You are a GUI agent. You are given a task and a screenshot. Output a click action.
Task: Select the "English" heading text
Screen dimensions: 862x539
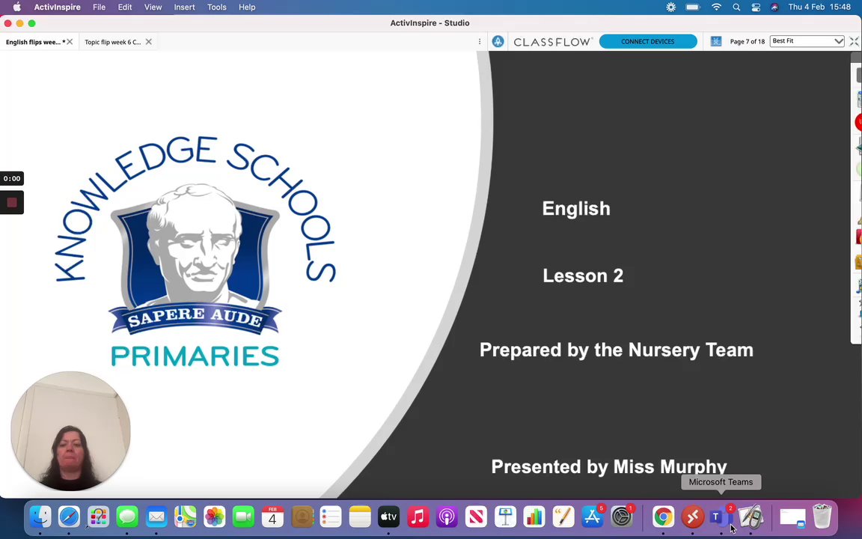576,208
